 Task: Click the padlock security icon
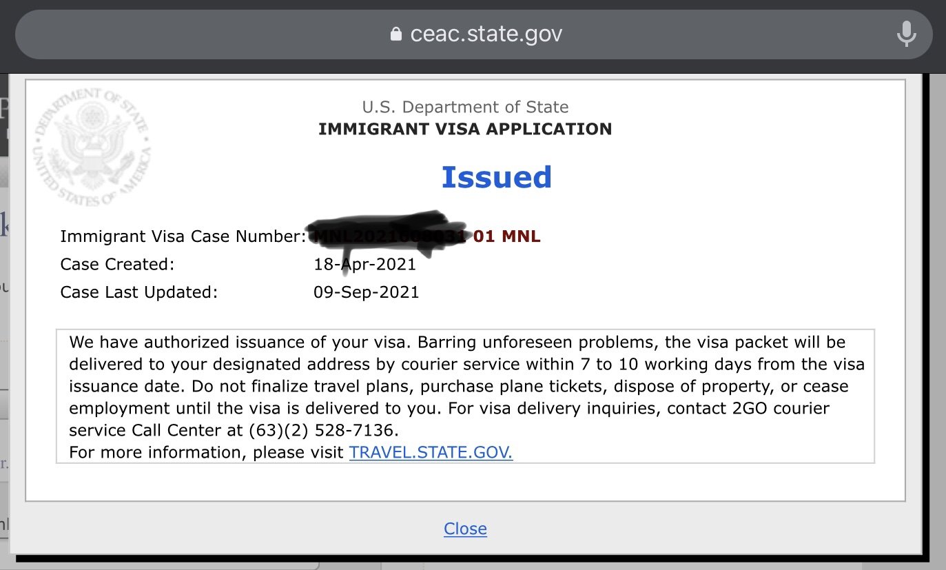click(x=395, y=34)
